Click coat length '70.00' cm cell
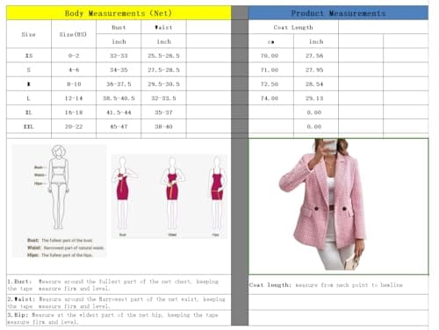The width and height of the screenshot is (439, 330). click(270, 55)
